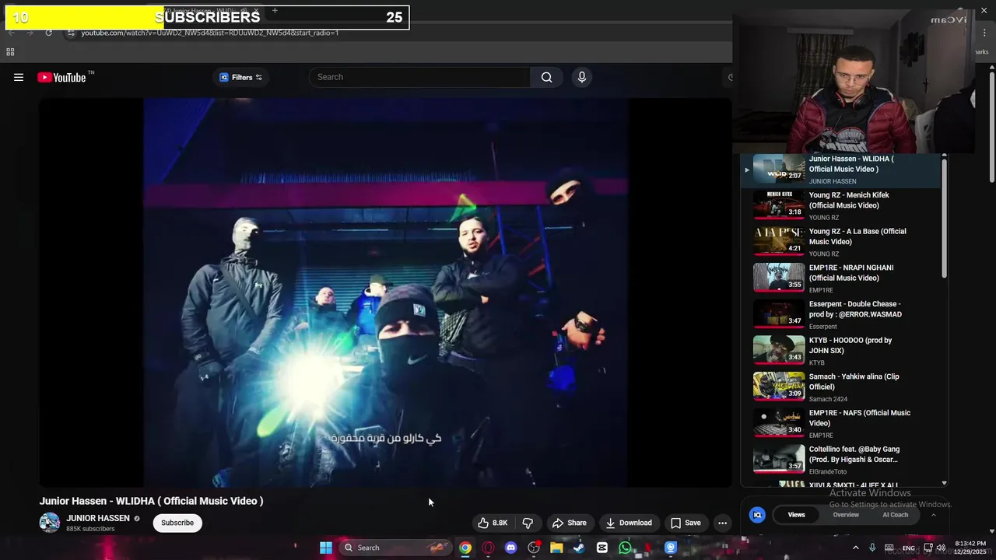
Task: Open WhatsApp from the taskbar
Action: (x=625, y=548)
